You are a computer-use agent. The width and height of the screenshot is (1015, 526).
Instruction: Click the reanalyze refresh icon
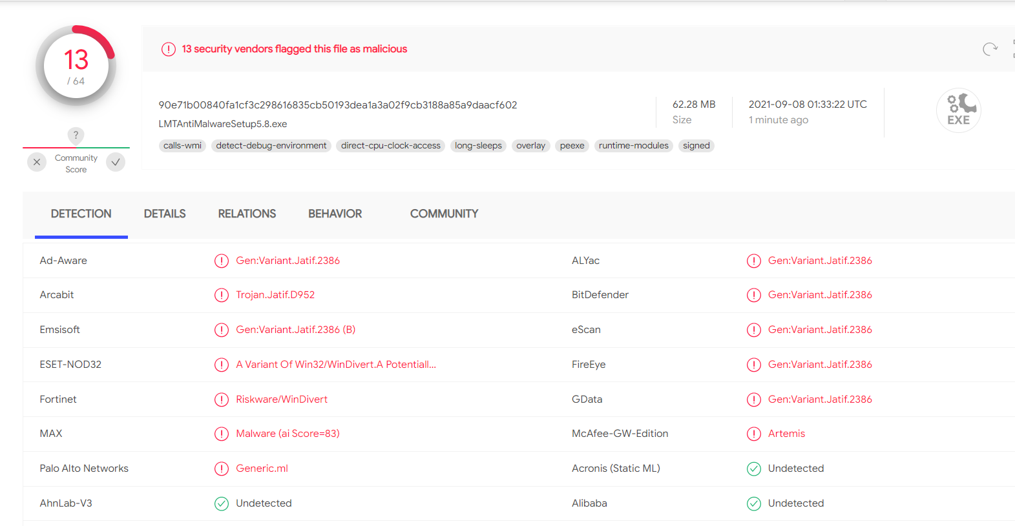pos(990,49)
